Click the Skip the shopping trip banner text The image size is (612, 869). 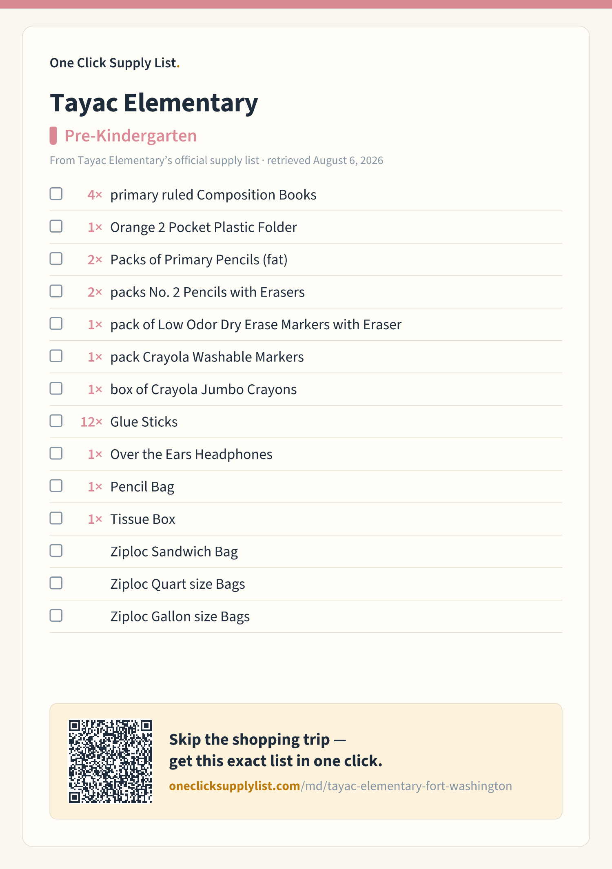[275, 750]
